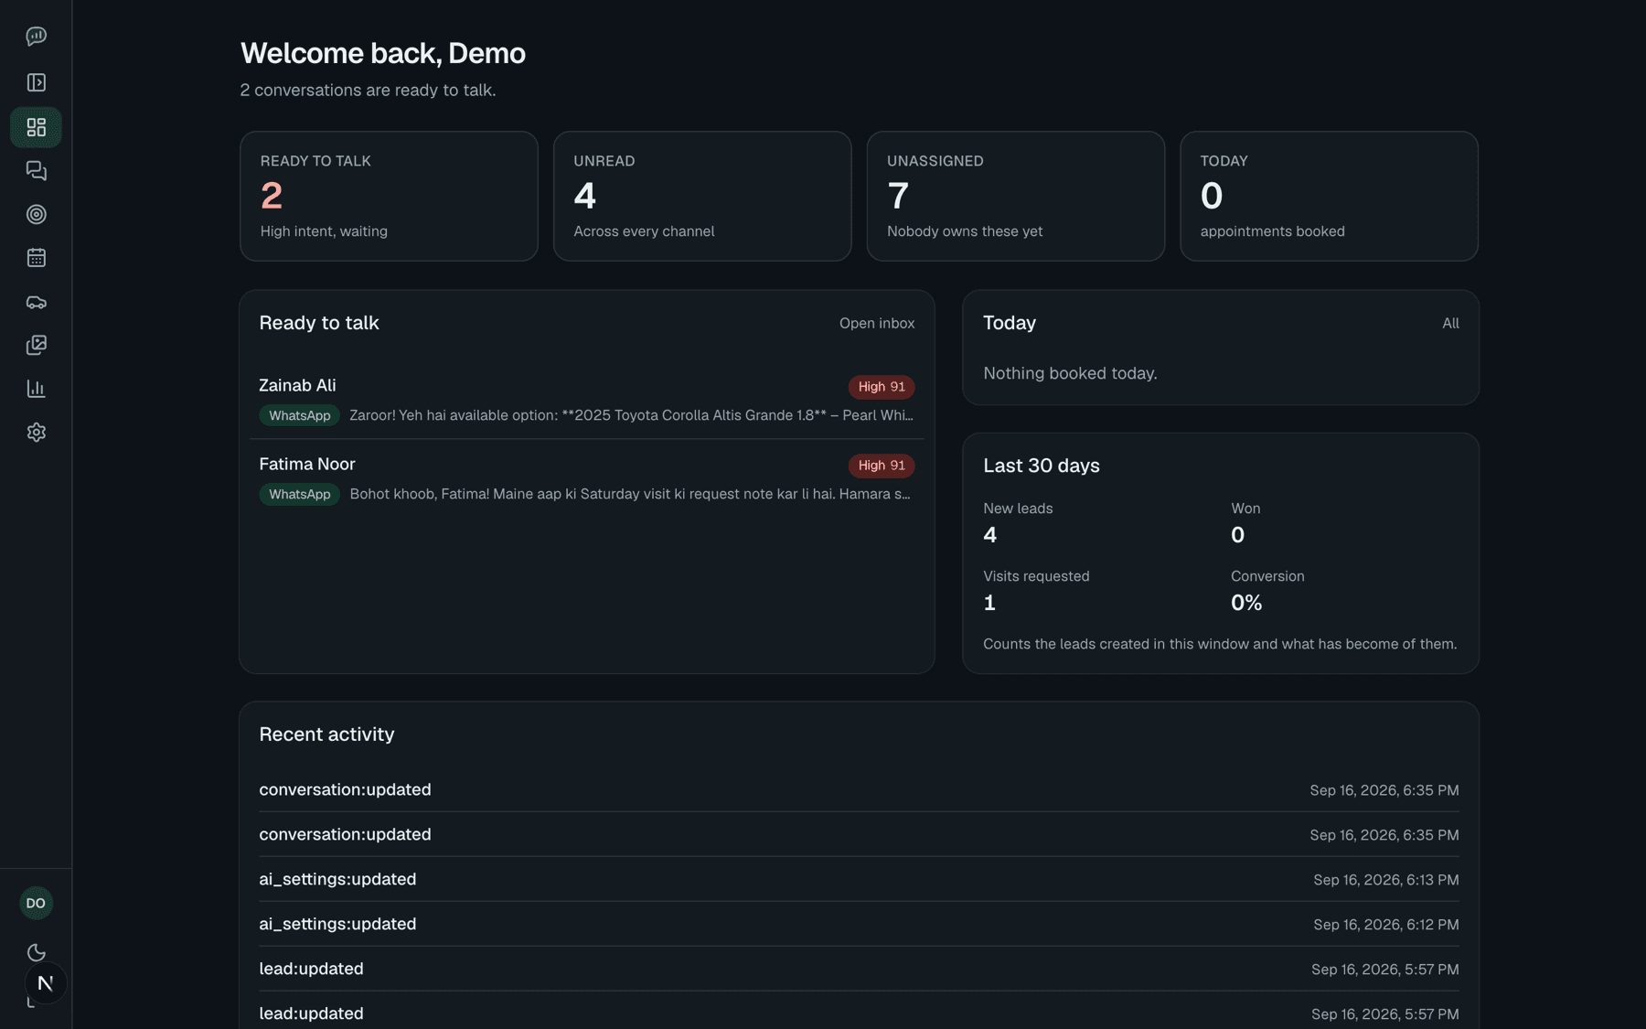The width and height of the screenshot is (1646, 1029).
Task: Open Fatima Noor's conversation
Action: pyautogui.click(x=586, y=478)
